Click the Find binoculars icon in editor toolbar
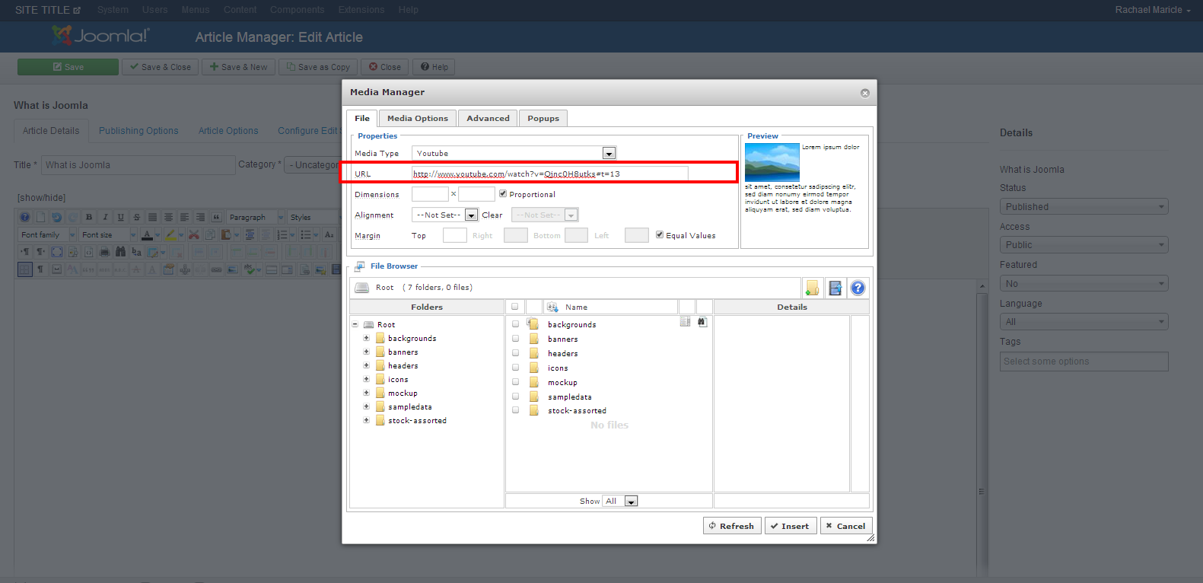 [120, 251]
